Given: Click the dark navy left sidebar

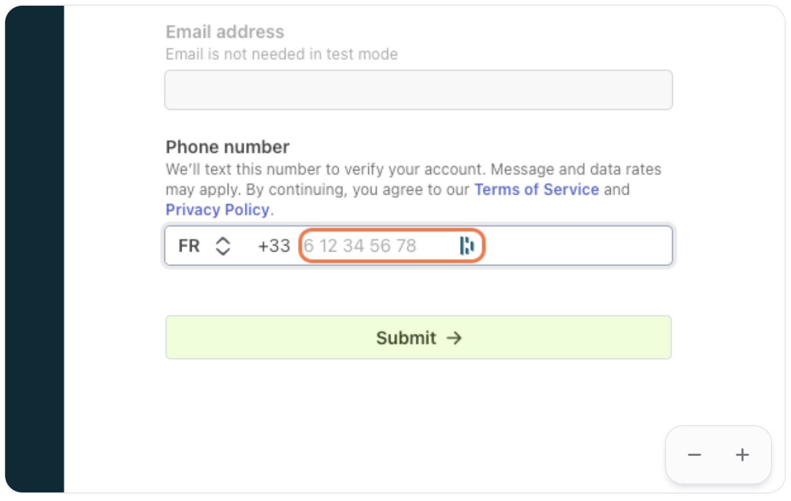Looking at the screenshot, I should click(34, 250).
